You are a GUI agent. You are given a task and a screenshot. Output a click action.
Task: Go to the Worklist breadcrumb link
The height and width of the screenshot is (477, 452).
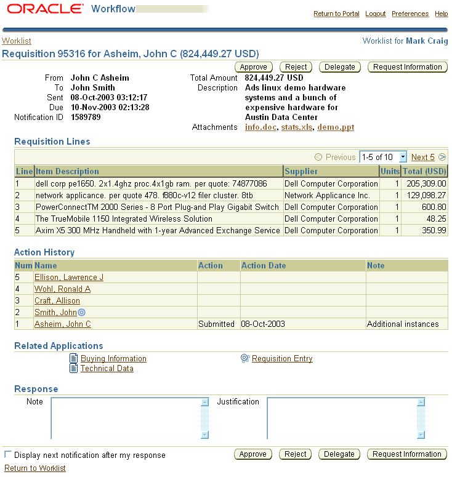17,41
